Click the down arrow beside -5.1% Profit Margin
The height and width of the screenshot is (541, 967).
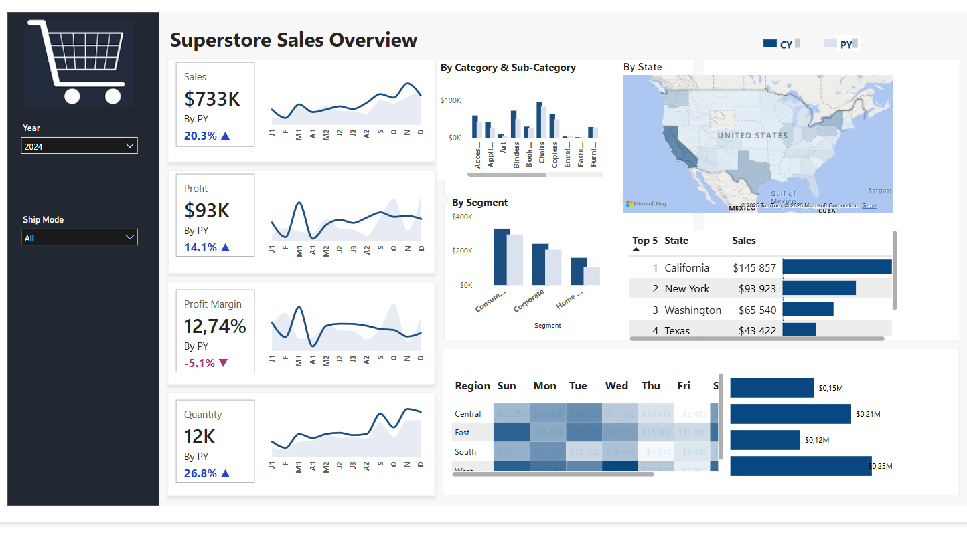pos(224,363)
